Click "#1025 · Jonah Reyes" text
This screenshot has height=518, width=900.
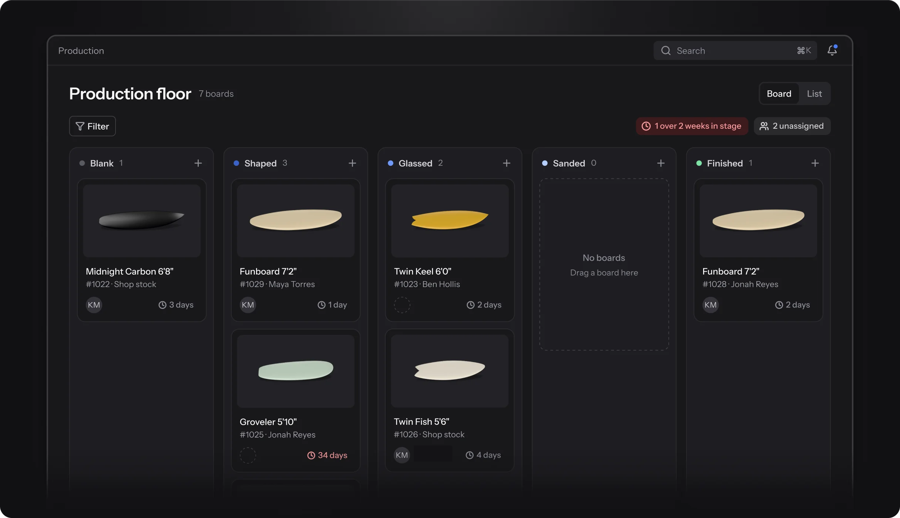pyautogui.click(x=278, y=435)
